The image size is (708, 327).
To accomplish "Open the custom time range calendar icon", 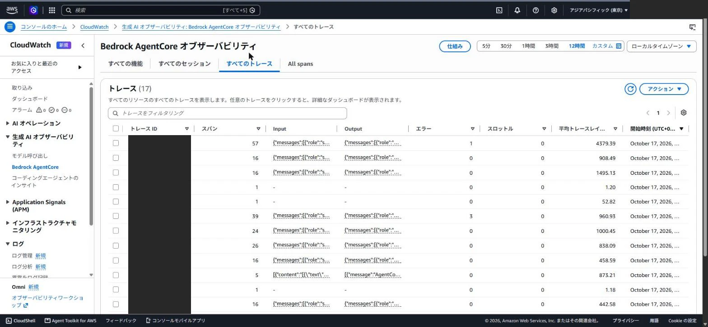I will click(x=619, y=46).
